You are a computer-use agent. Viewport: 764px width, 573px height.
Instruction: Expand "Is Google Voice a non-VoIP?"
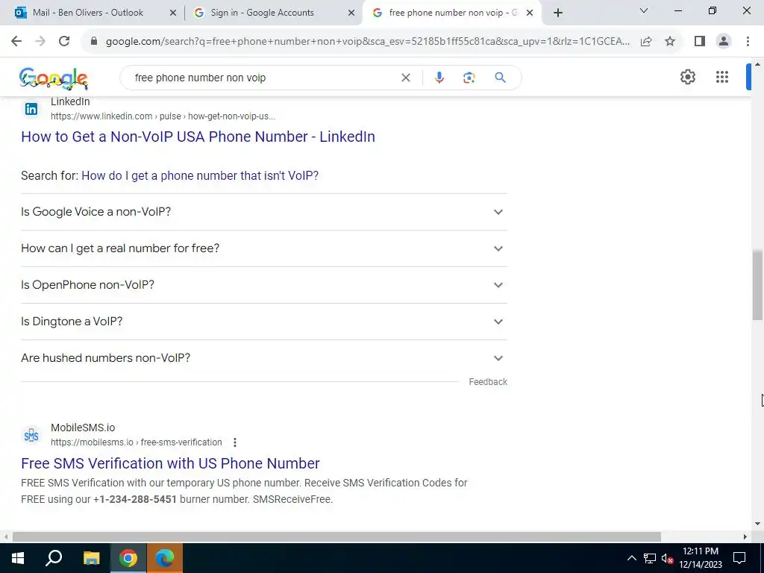point(264,212)
